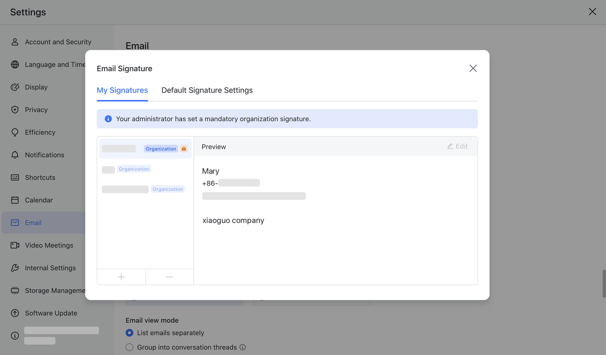Add a new signature with the plus button
Screen dimensions: 606x355
pos(121,277)
